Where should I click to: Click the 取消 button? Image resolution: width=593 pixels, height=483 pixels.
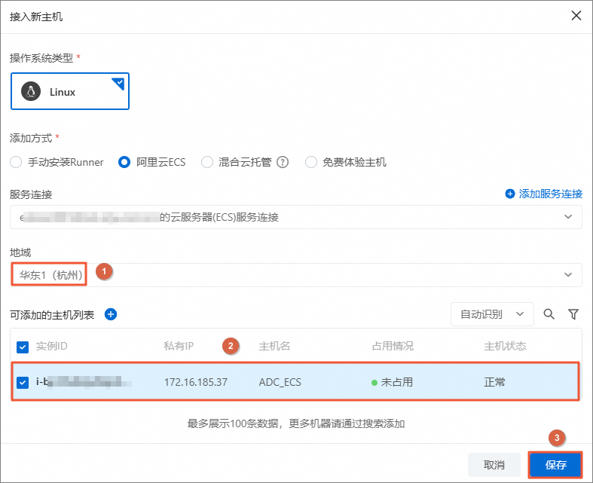coord(494,465)
